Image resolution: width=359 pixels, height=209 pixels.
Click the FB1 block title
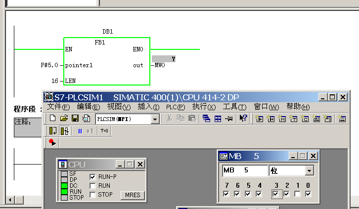tap(100, 42)
